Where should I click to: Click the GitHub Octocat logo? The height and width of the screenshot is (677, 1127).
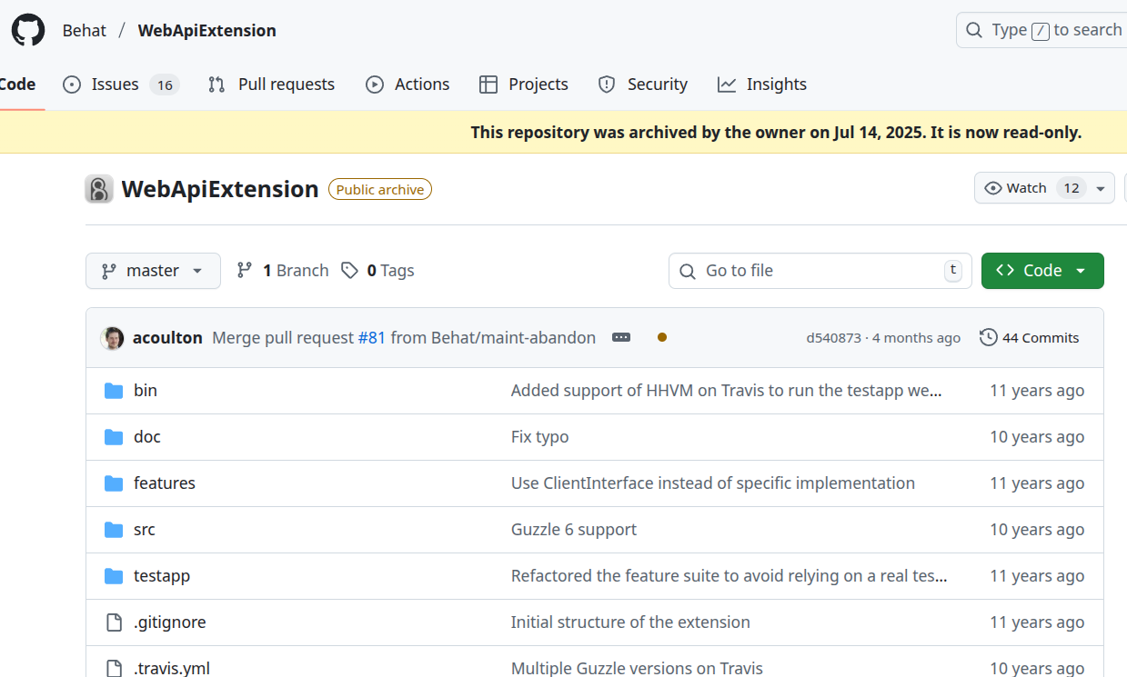click(27, 30)
